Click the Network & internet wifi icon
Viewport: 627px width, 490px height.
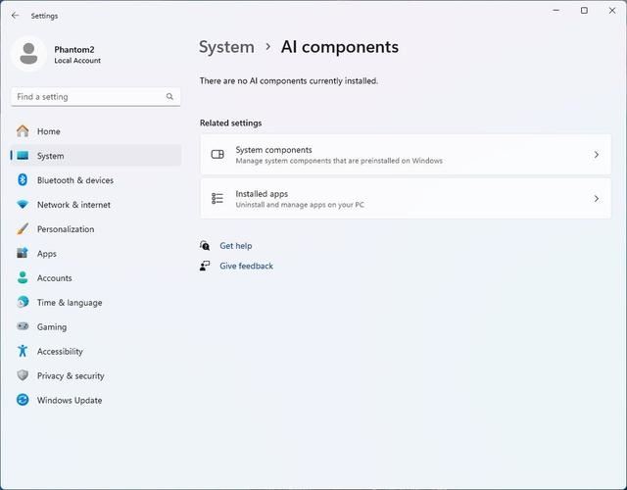(x=23, y=205)
